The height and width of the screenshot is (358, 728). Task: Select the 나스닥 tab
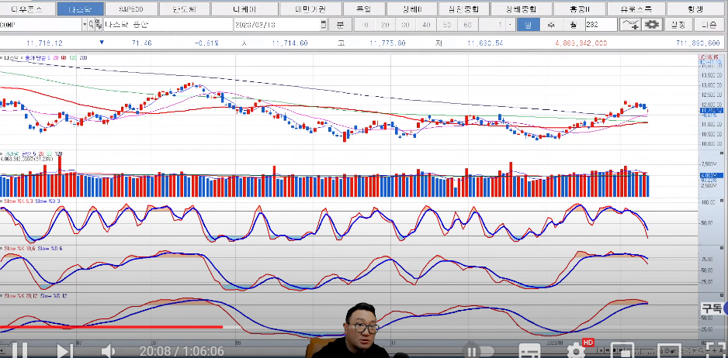79,9
